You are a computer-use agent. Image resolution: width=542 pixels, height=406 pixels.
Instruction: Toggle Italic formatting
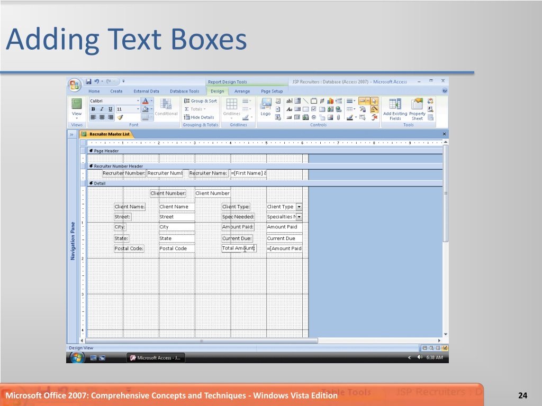click(x=102, y=109)
